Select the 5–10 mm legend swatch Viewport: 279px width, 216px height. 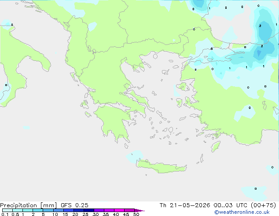click(48, 210)
